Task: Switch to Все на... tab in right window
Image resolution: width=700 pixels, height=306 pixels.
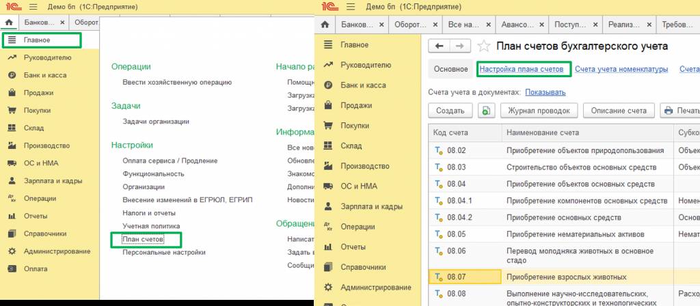Action: pos(464,25)
